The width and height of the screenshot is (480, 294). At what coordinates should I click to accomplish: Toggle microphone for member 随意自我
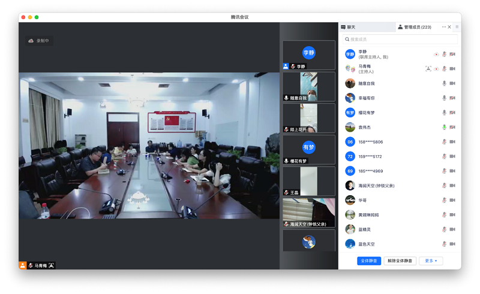pos(444,84)
